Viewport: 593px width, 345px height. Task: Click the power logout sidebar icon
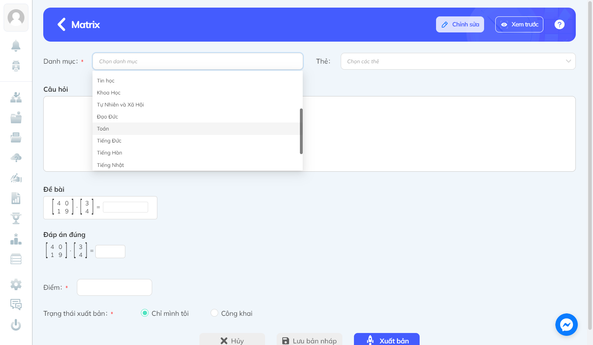coord(16,325)
